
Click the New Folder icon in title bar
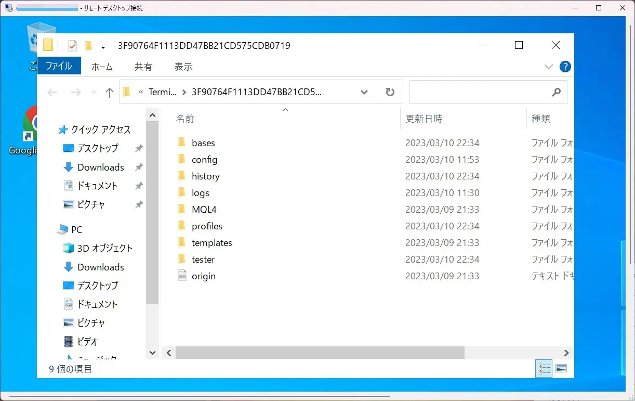click(x=88, y=46)
